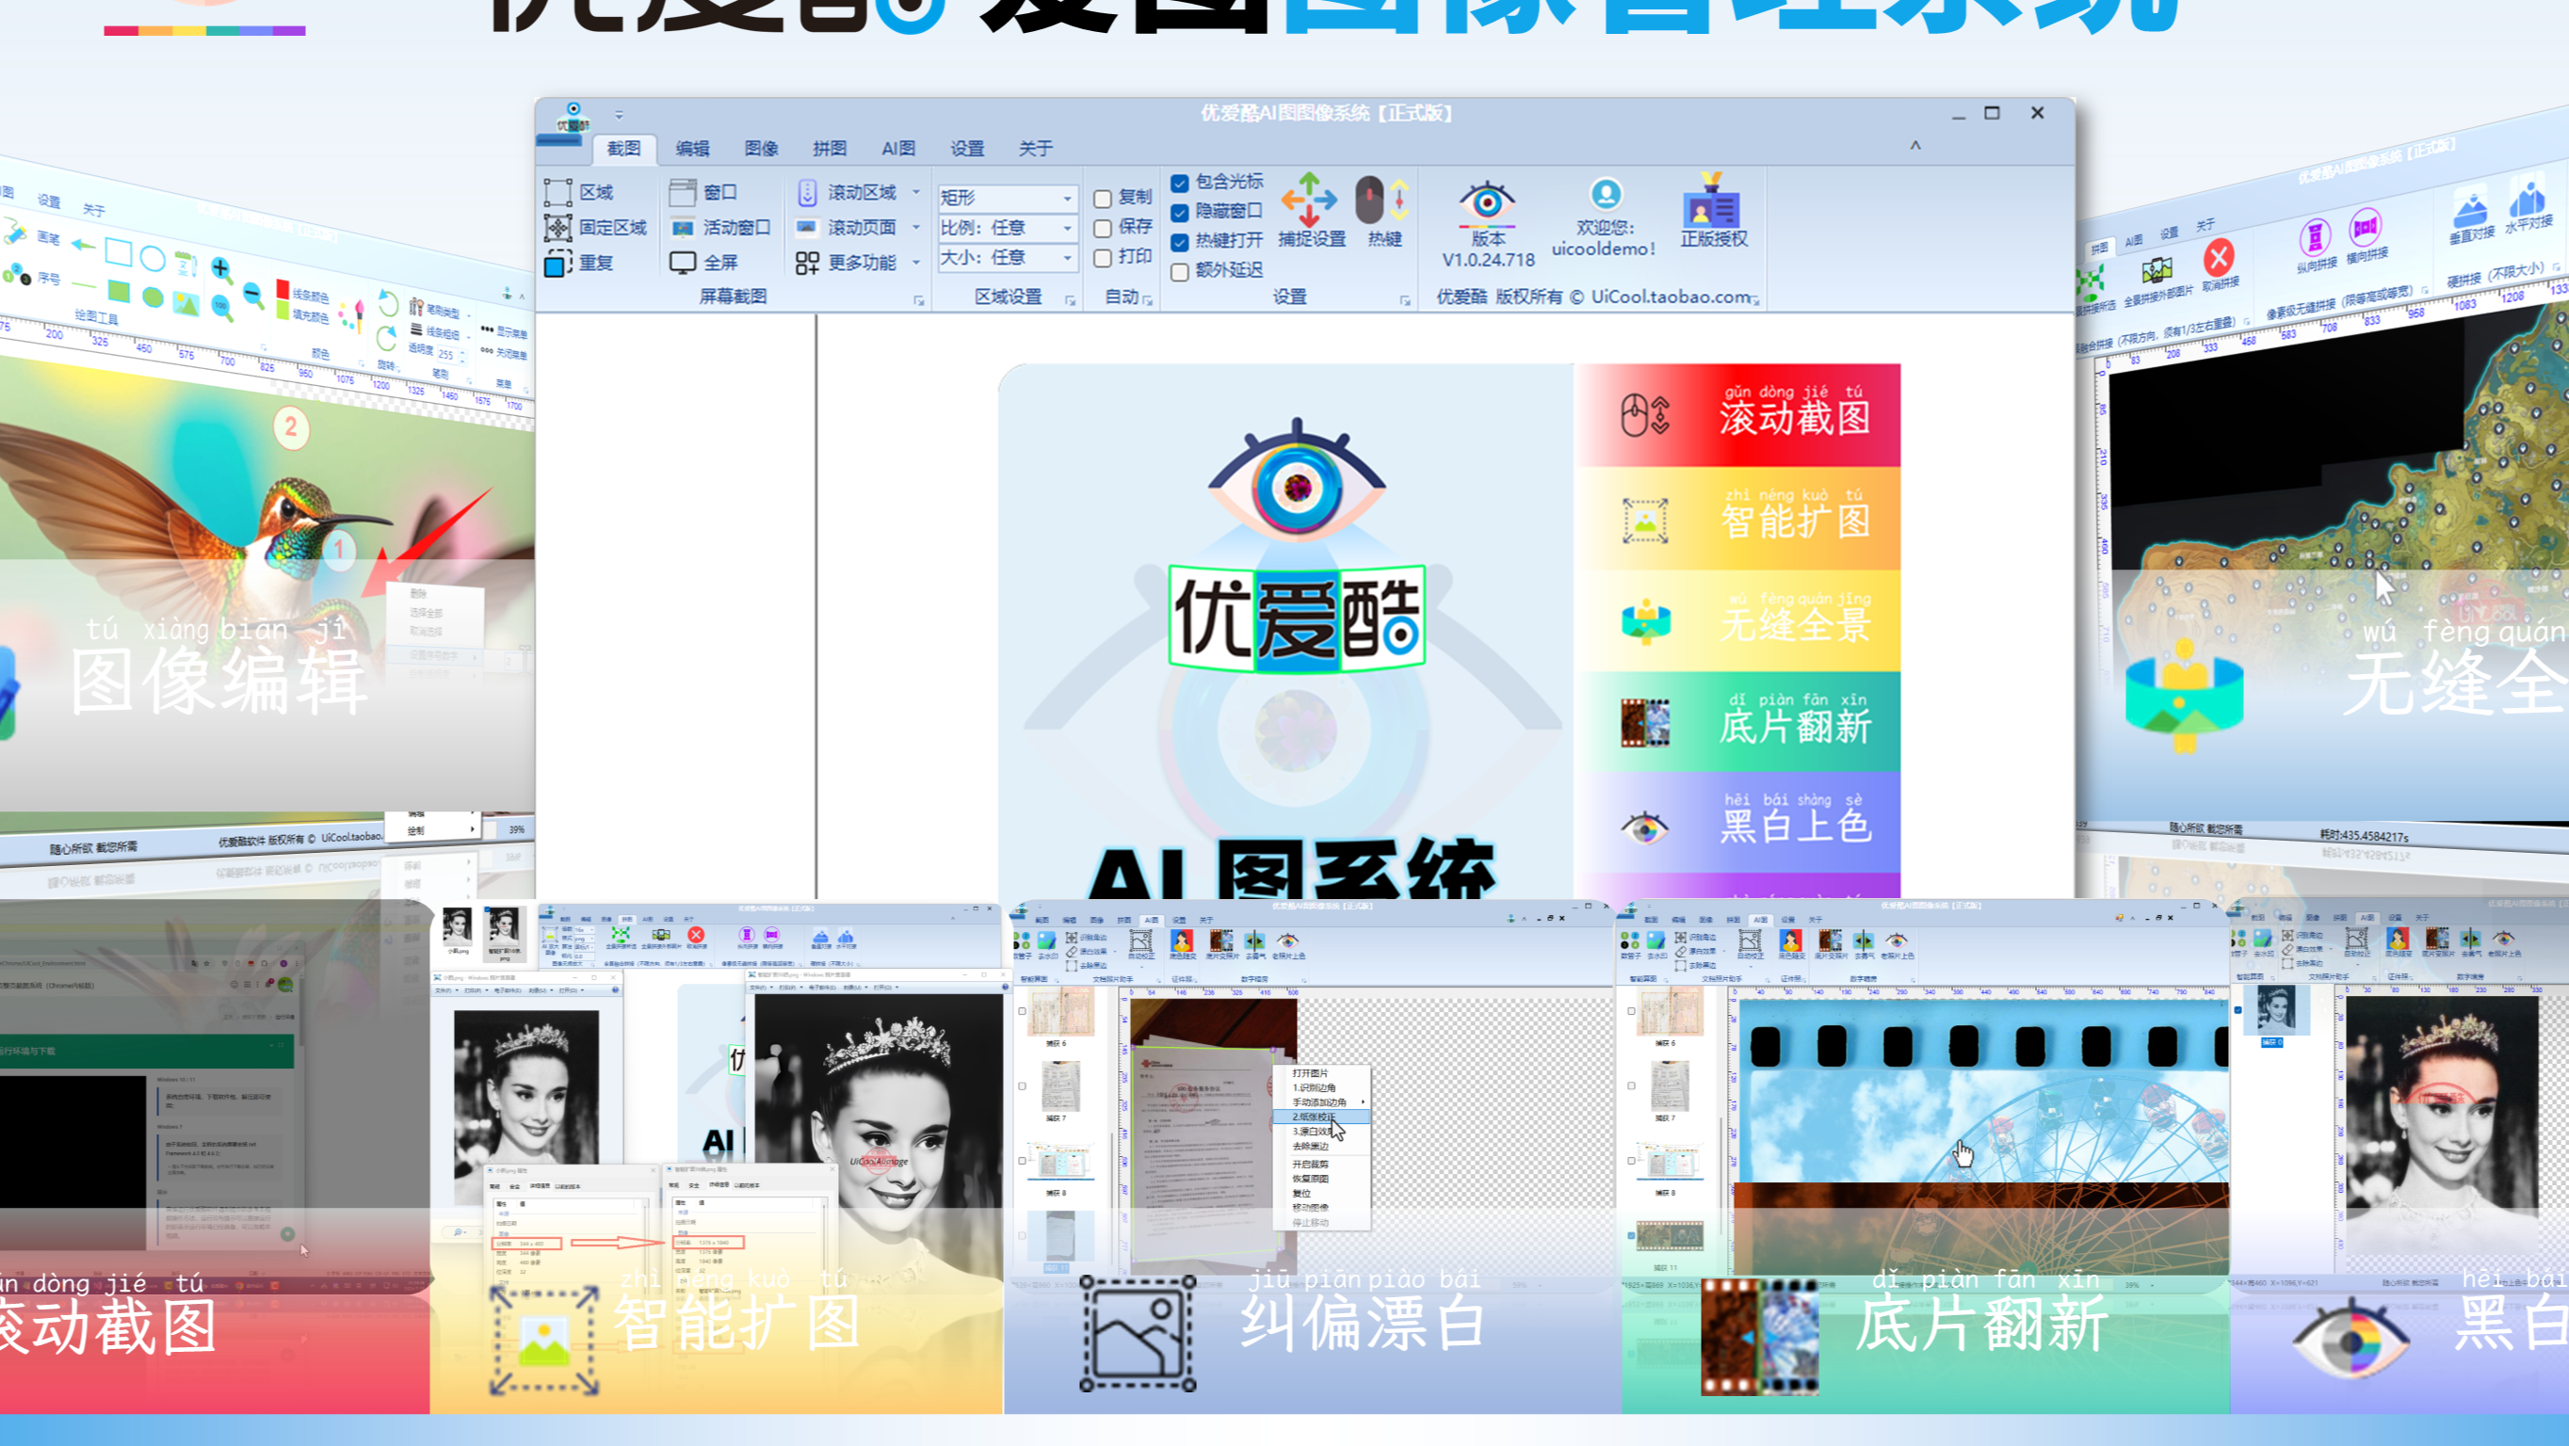The image size is (2569, 1446).
Task: Start 滚动区域 scrolling region capture
Action: 846,191
